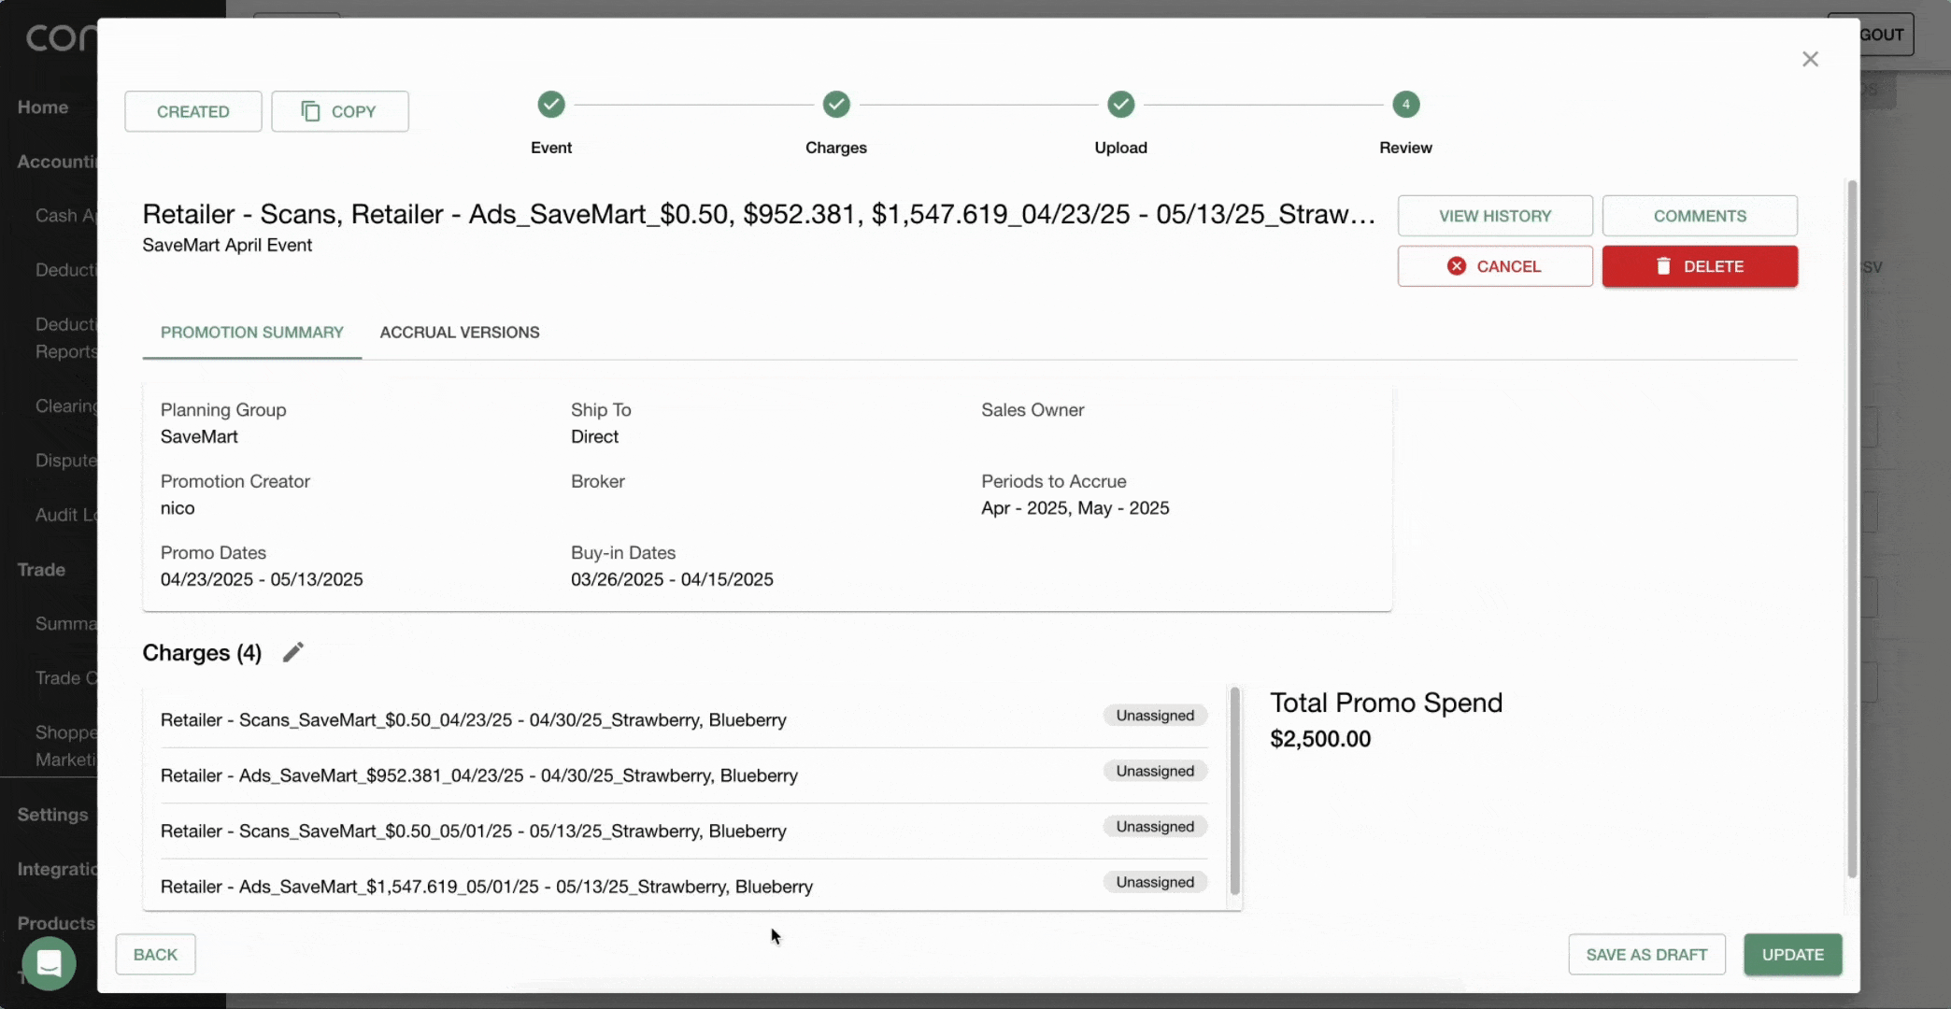The image size is (1951, 1009).
Task: Click the Event step checkmark icon
Action: pos(551,105)
